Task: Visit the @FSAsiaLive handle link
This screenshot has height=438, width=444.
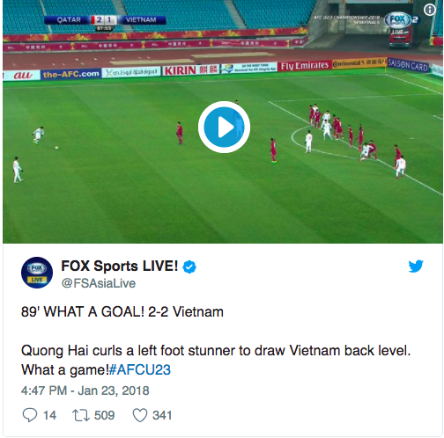Action: (99, 283)
